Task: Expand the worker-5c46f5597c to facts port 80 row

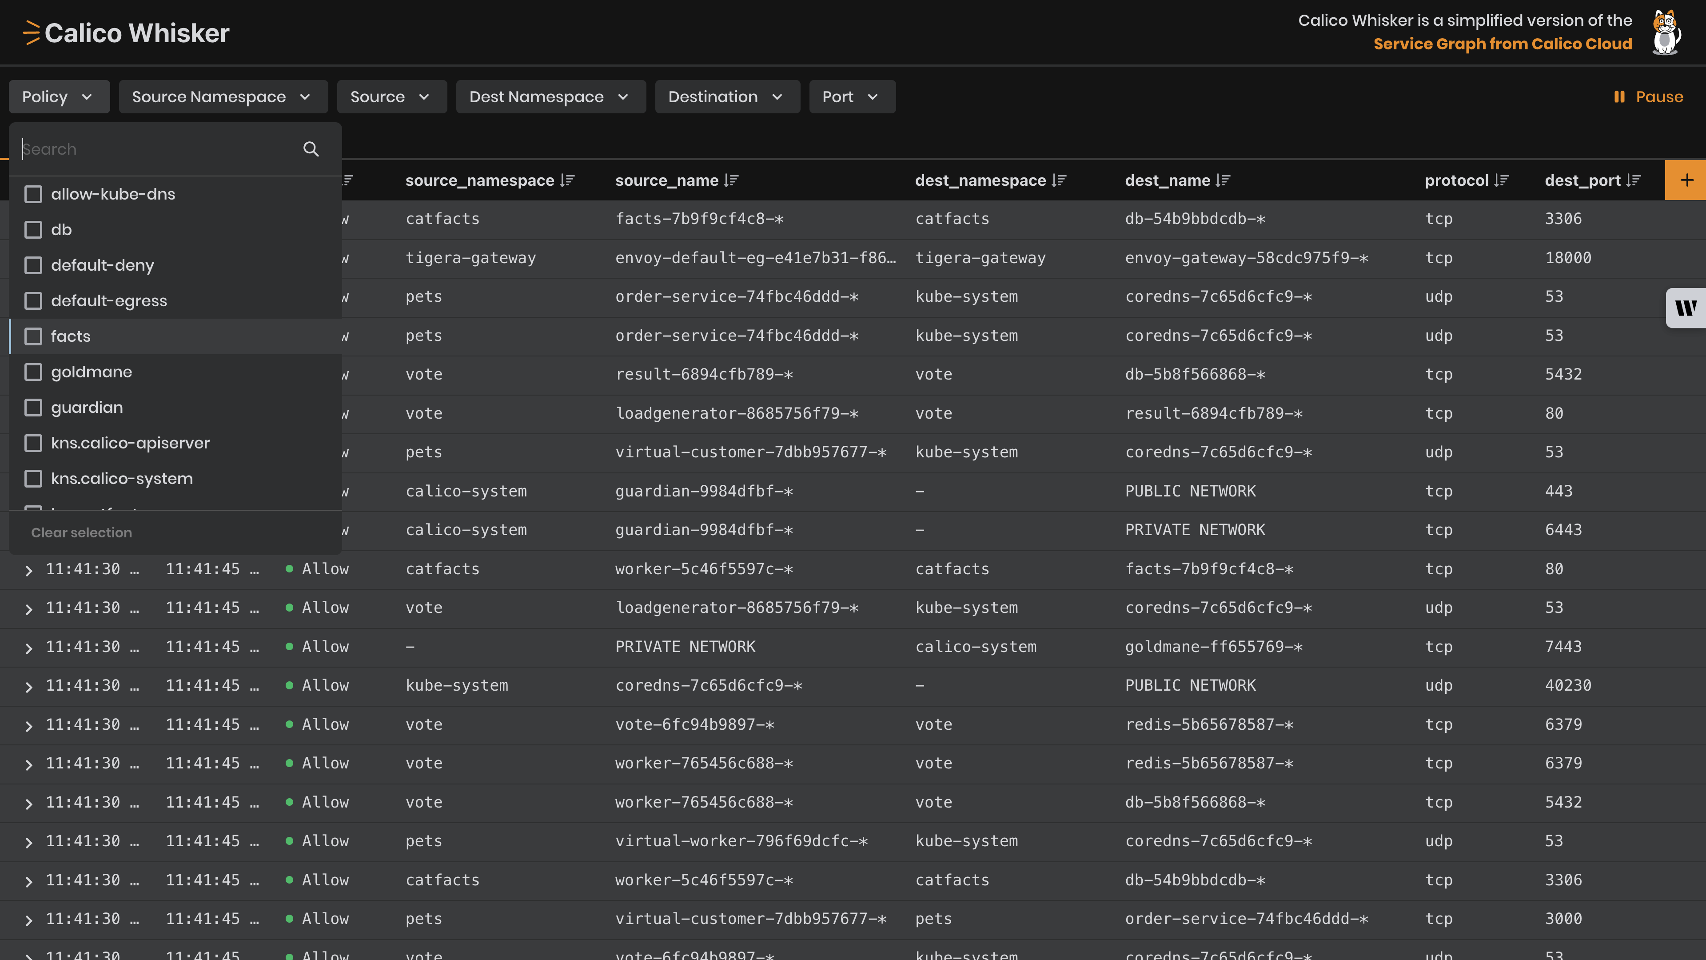Action: (x=28, y=570)
